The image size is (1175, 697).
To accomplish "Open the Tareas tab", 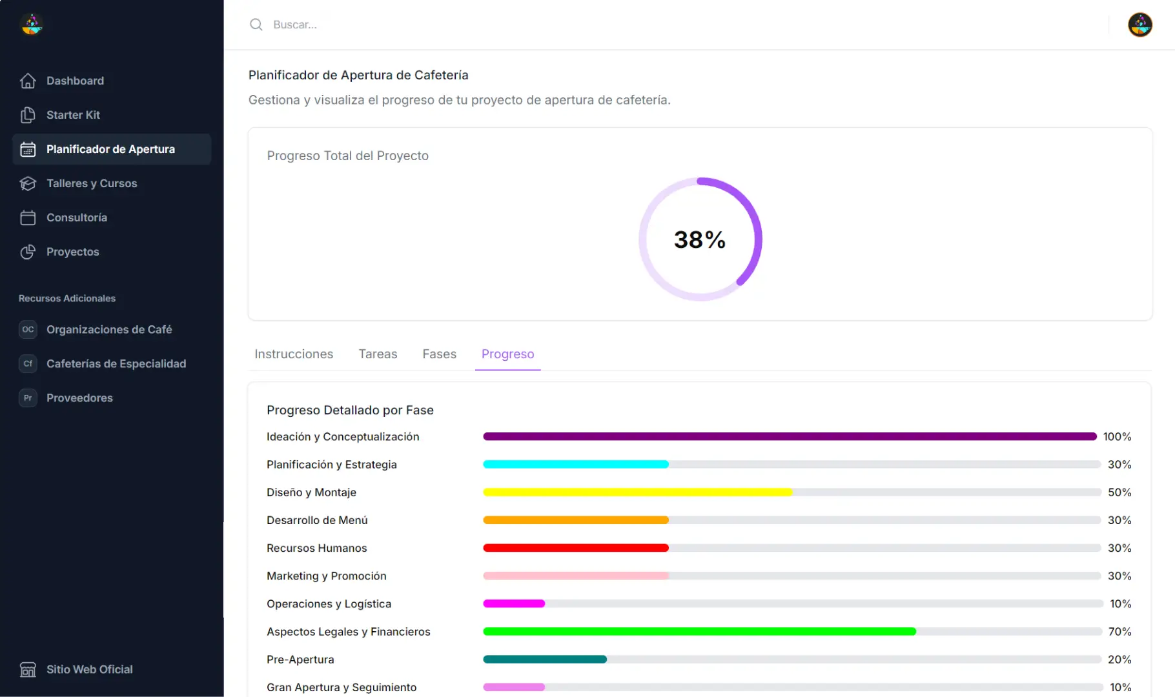I will (378, 354).
